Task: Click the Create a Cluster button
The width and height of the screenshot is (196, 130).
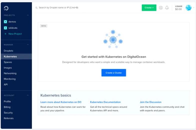Action: coord(114,73)
